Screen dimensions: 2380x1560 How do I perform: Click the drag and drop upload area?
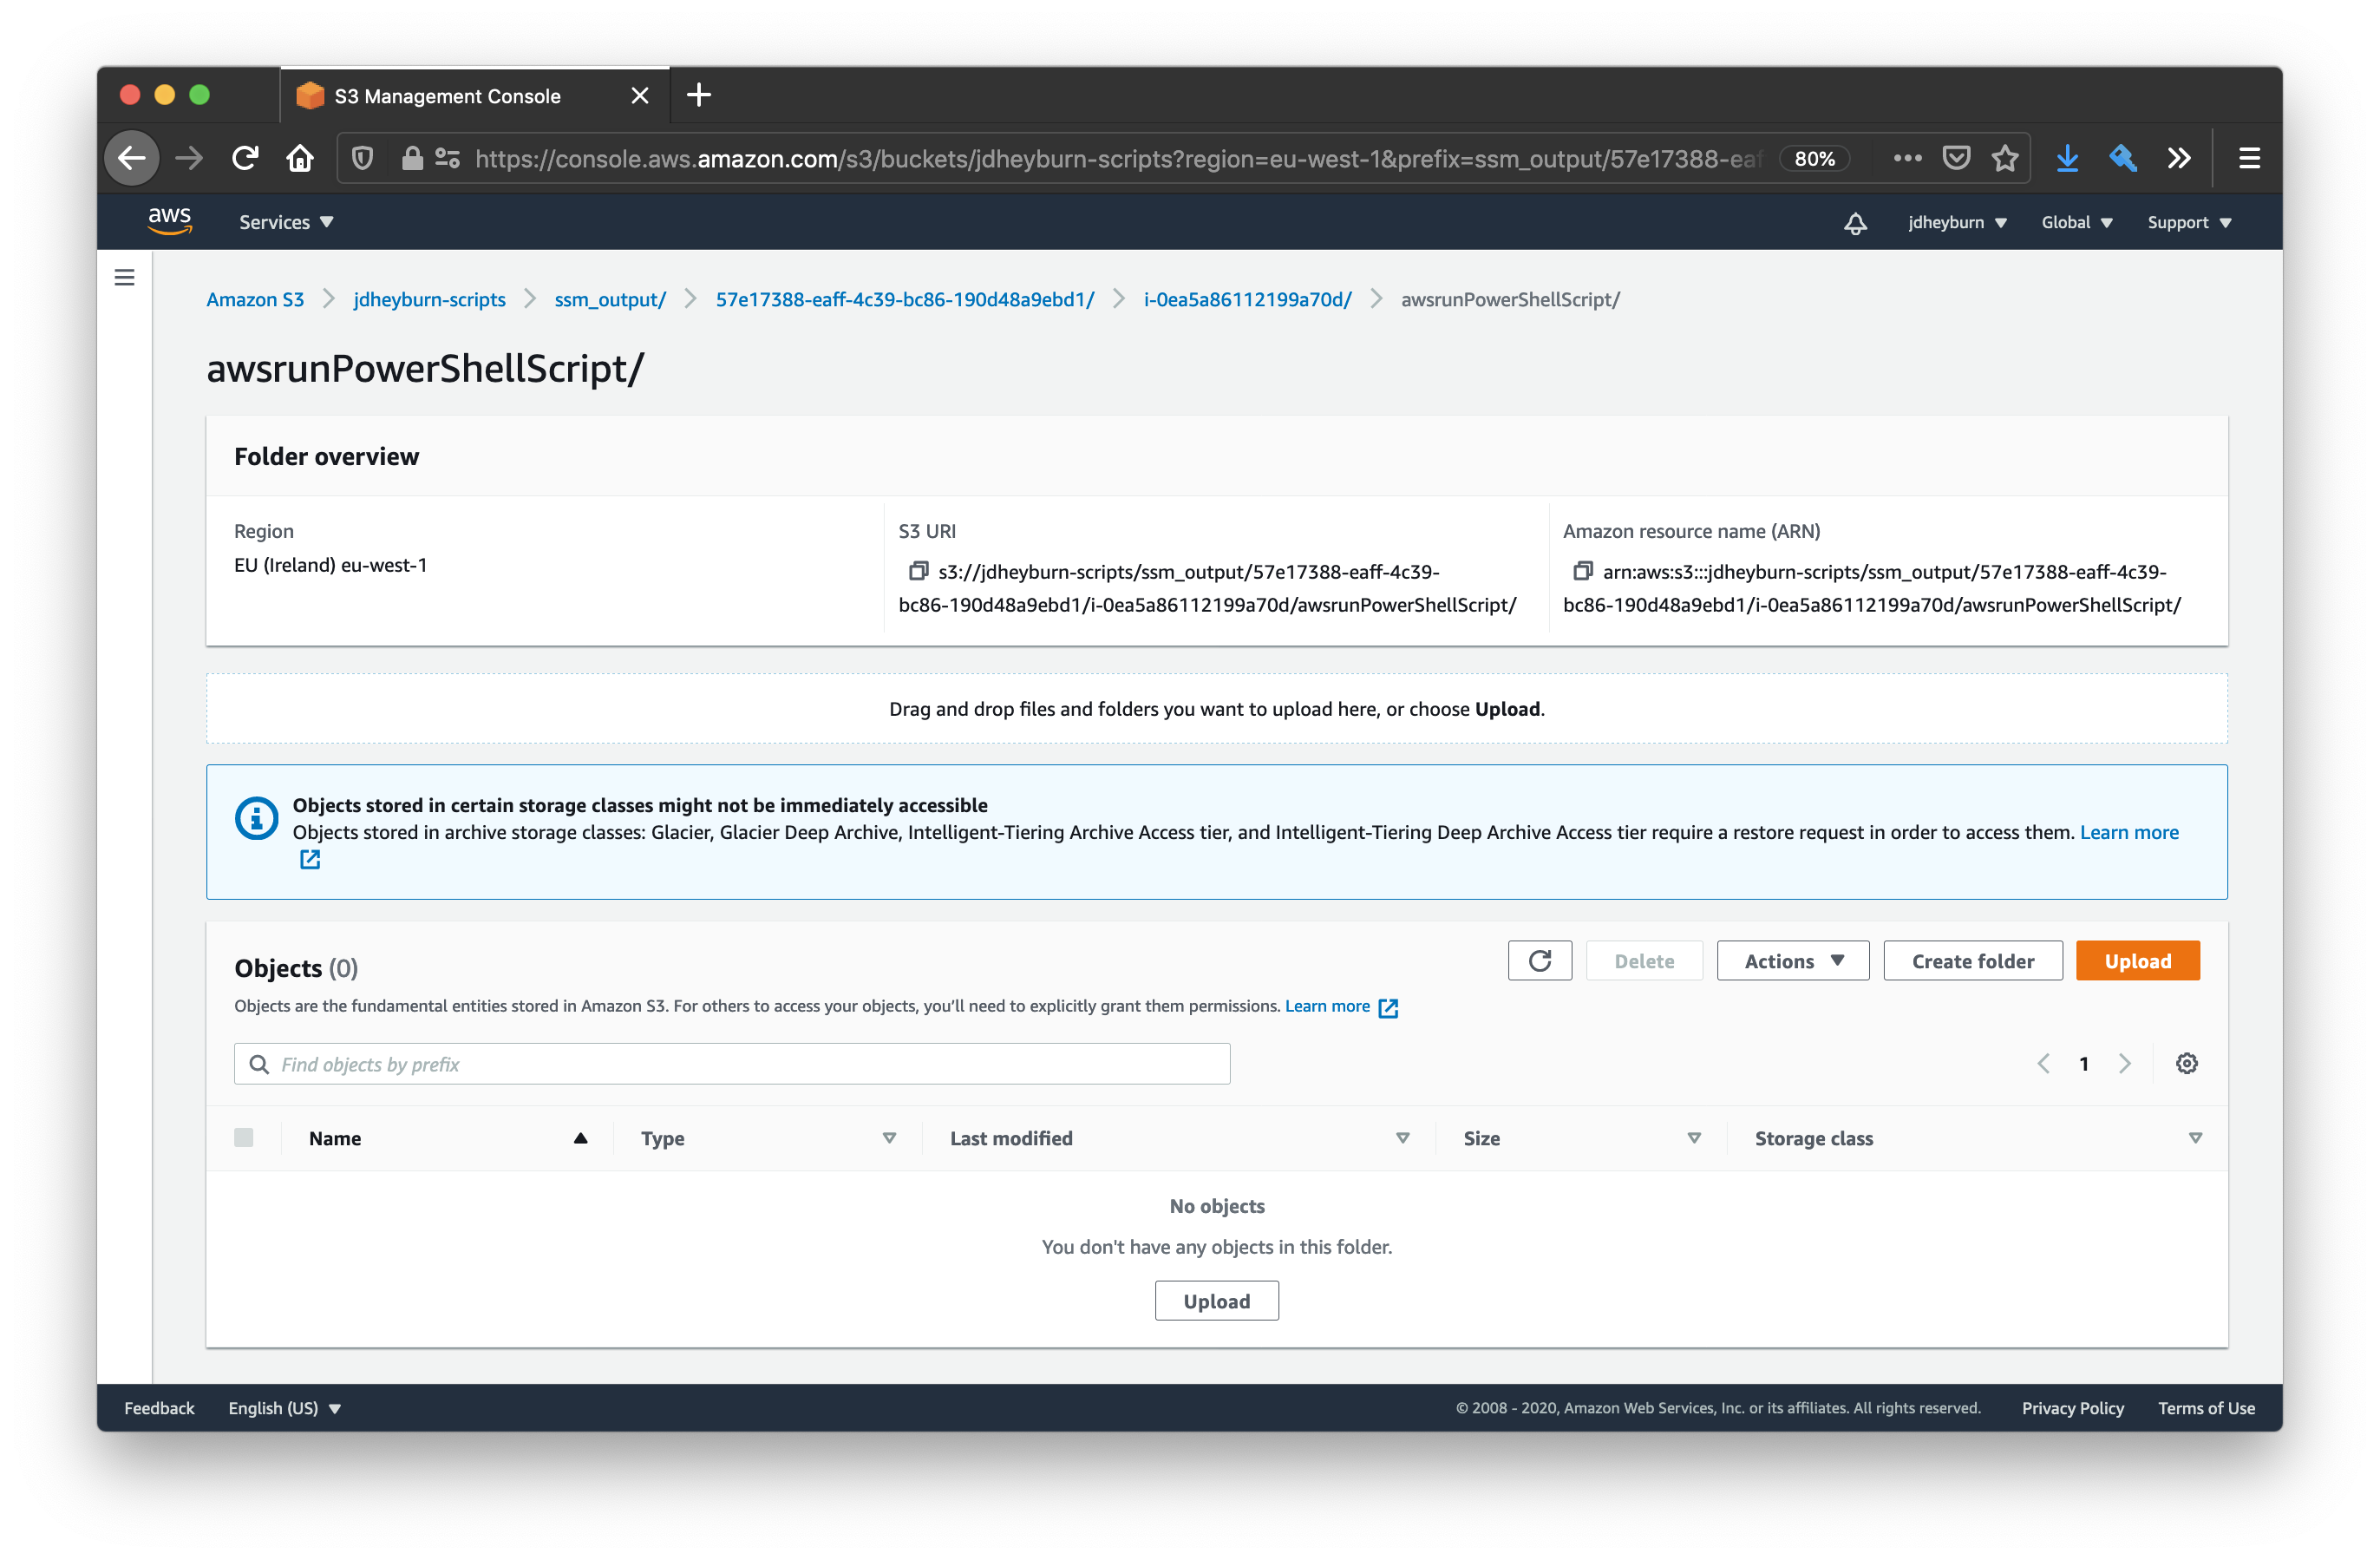(x=1216, y=709)
